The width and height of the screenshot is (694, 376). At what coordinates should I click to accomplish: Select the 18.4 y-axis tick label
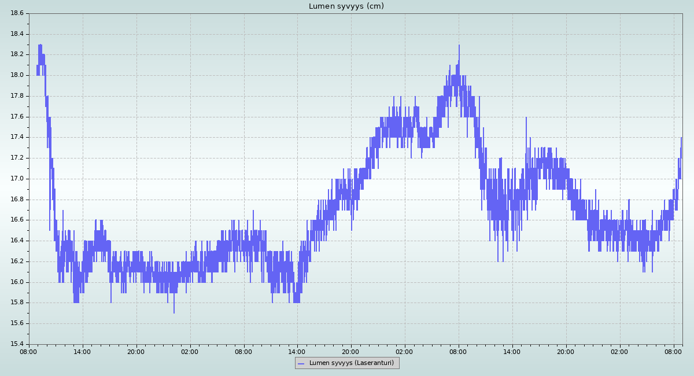pos(17,34)
